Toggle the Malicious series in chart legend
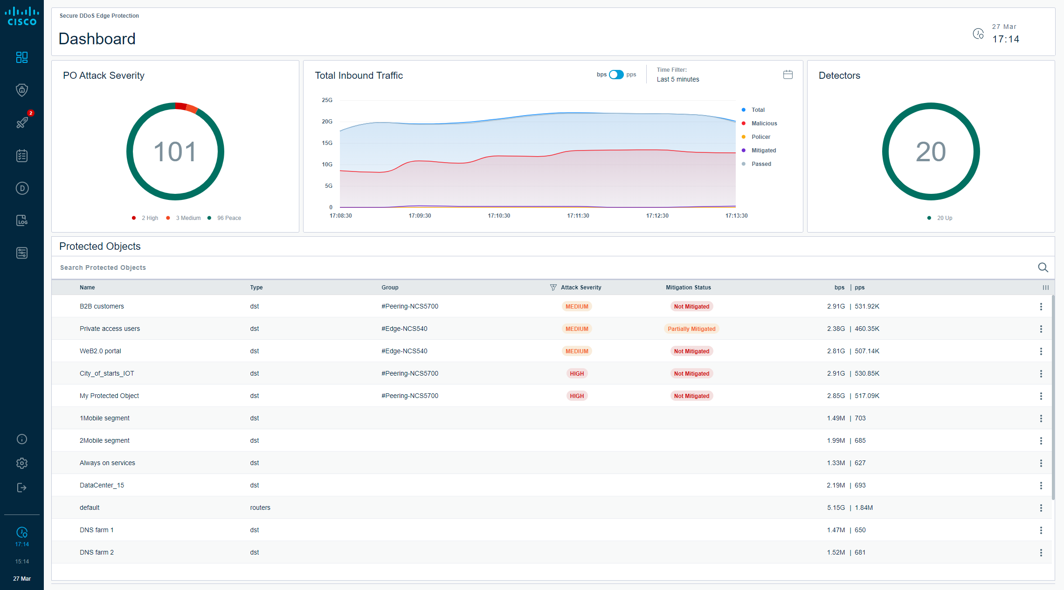Image resolution: width=1064 pixels, height=590 pixels. pos(759,123)
